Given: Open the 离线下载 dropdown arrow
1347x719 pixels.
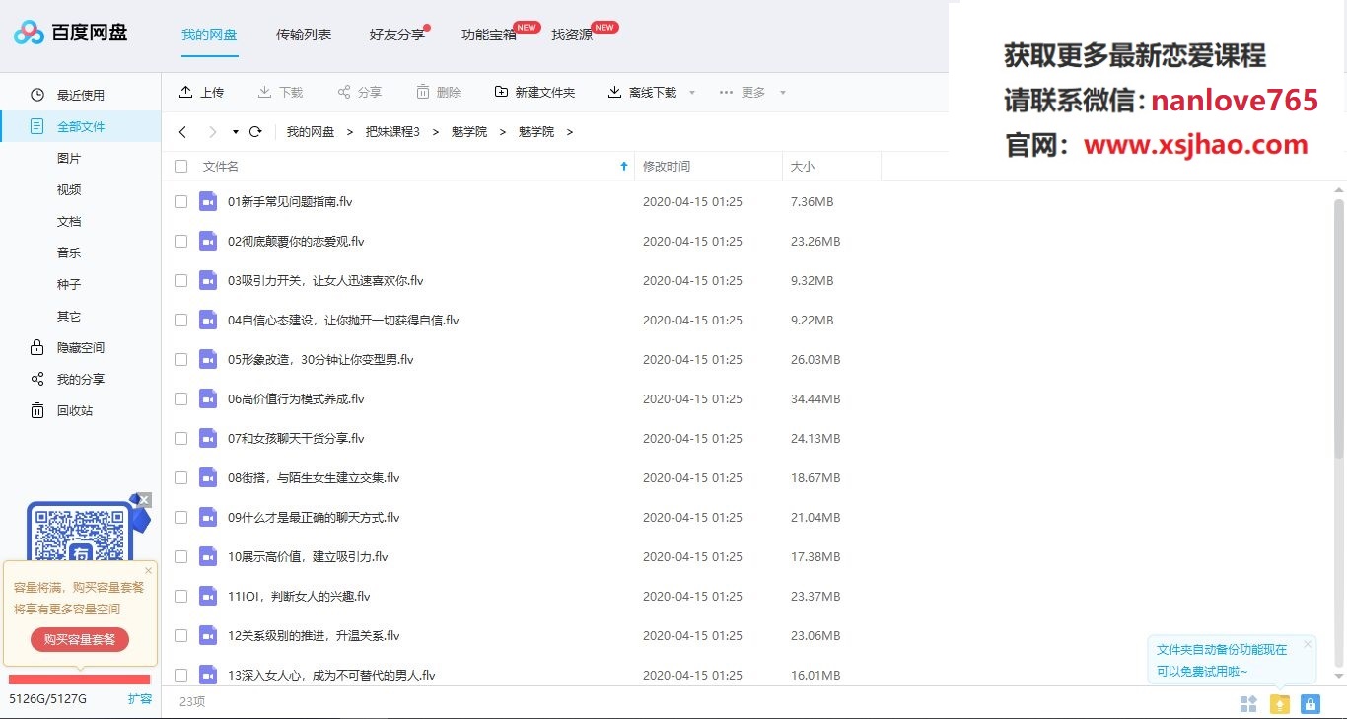Looking at the screenshot, I should [x=692, y=93].
